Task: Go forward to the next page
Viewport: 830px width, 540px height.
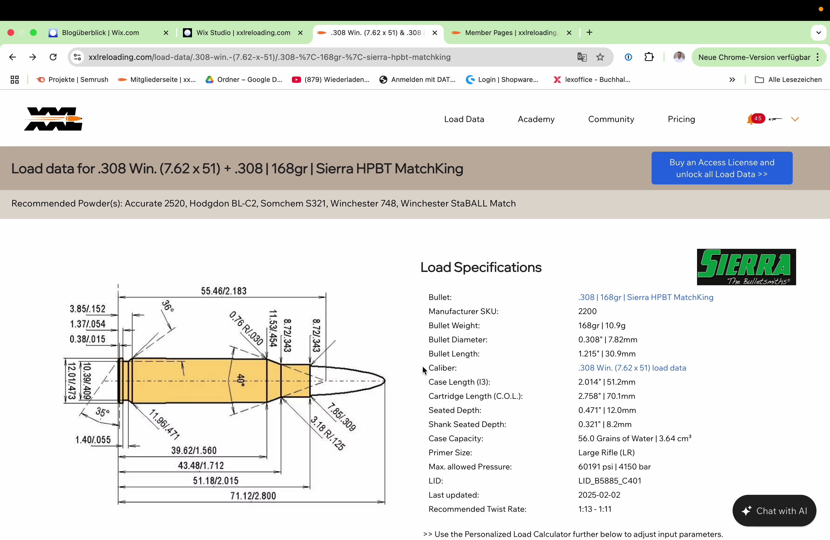Action: click(x=33, y=57)
